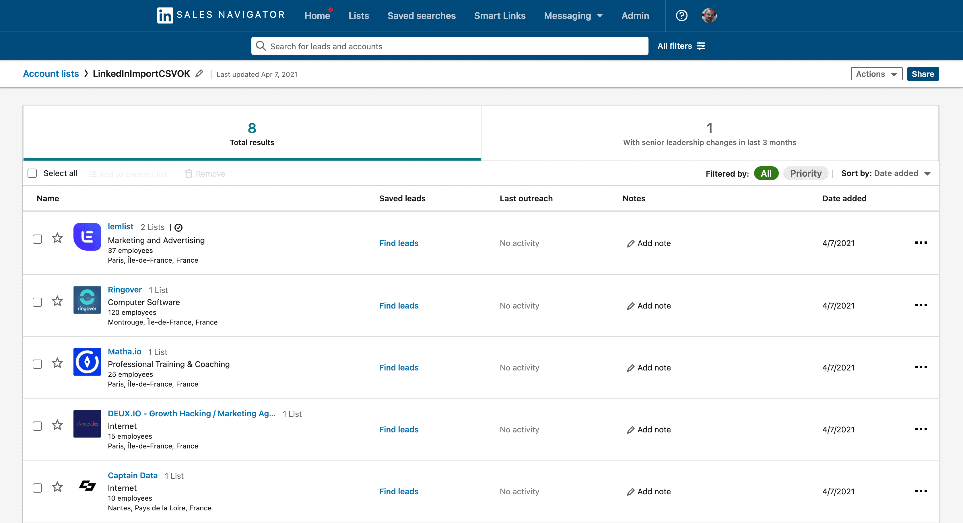Add note to Captain Data account

(x=649, y=492)
